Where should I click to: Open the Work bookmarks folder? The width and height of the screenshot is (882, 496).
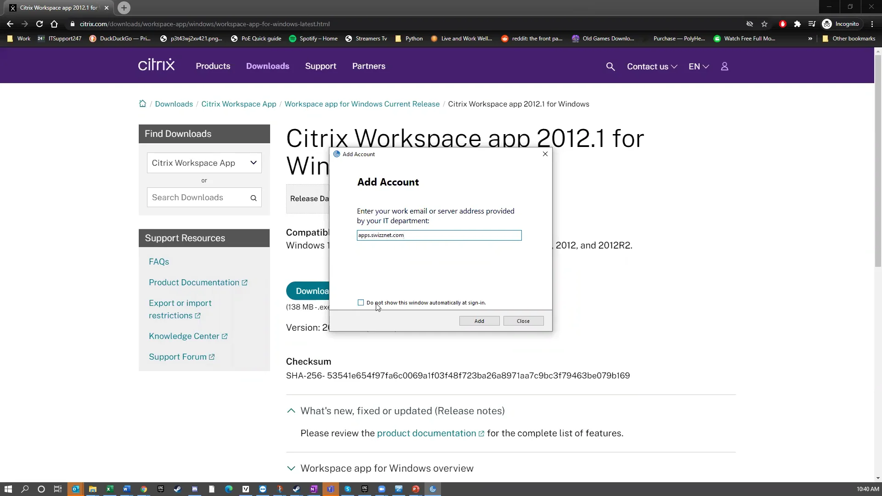coord(19,39)
